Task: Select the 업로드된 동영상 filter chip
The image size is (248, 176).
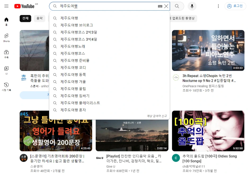Action: pyautogui.click(x=183, y=18)
